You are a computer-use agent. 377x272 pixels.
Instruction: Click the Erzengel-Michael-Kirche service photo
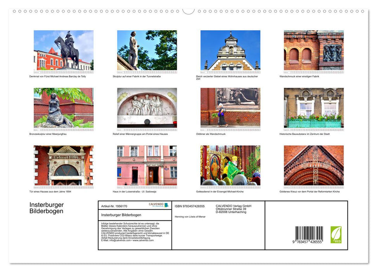click(x=230, y=165)
